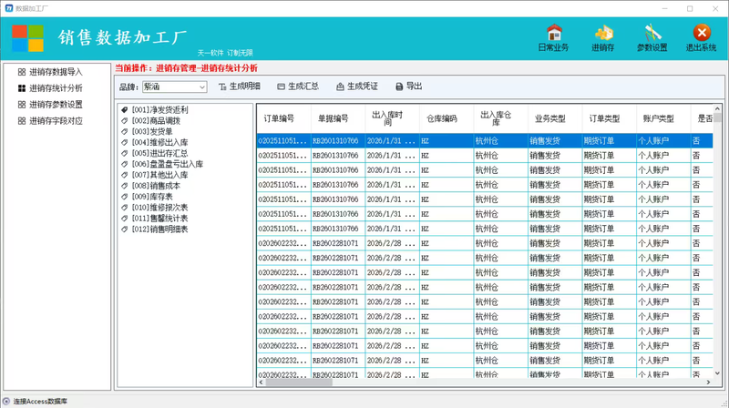Click the 出入库仓库 column header
Viewport: 729px width, 408px height.
tap(500, 118)
